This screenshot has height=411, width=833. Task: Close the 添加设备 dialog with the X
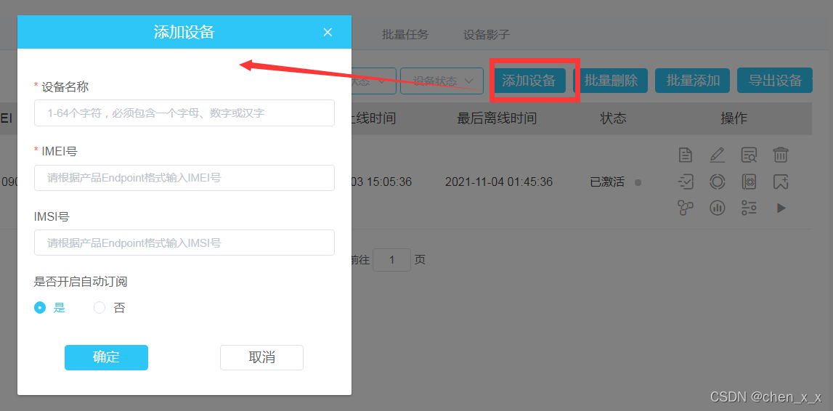(x=328, y=33)
